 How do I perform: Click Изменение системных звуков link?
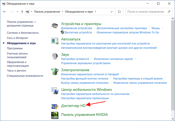point(113,59)
